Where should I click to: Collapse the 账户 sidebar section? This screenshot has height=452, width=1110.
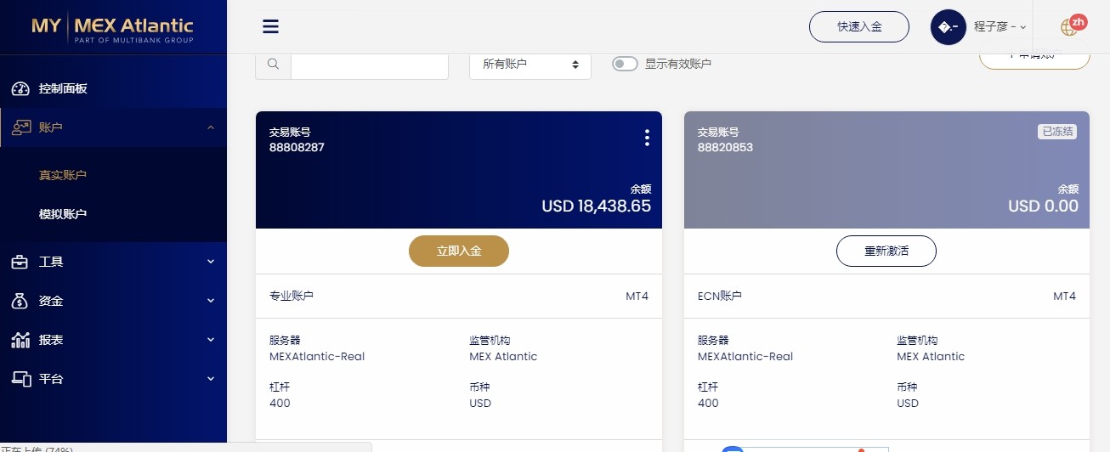(211, 127)
